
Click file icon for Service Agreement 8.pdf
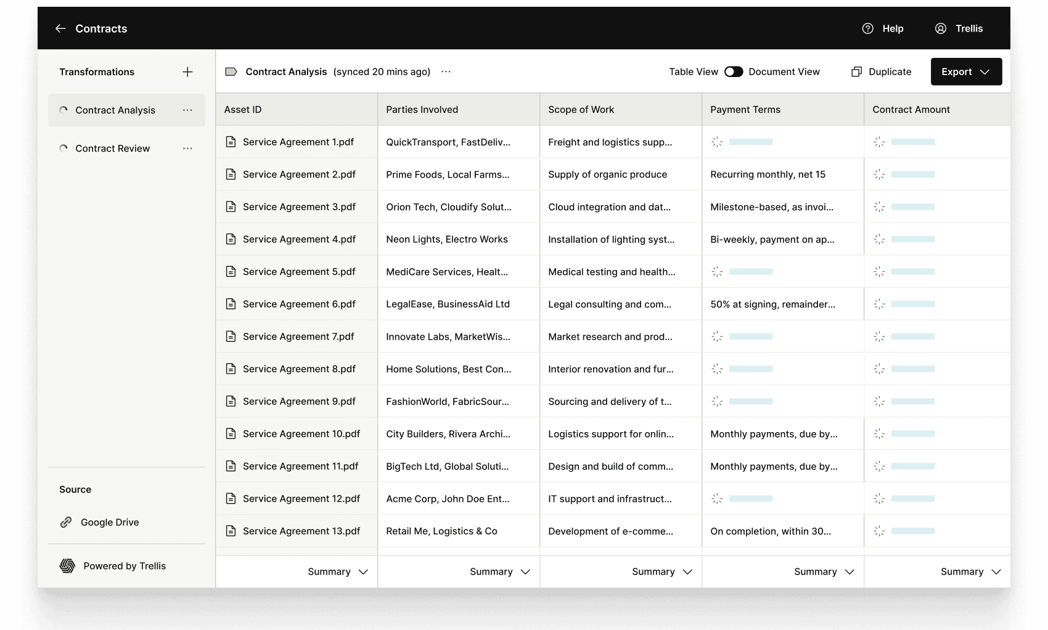click(x=231, y=369)
